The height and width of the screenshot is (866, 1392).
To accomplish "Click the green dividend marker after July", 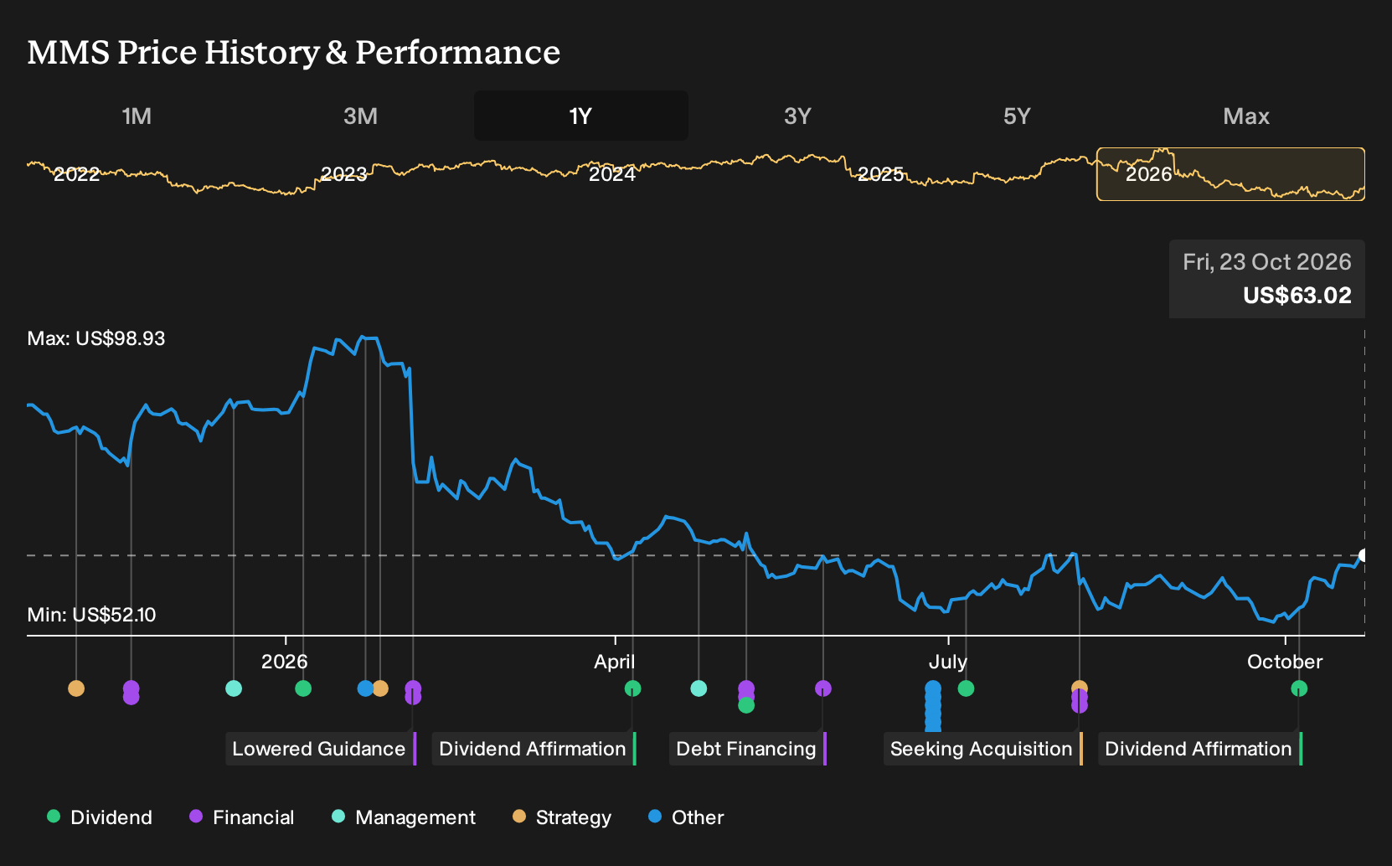I will pos(966,688).
